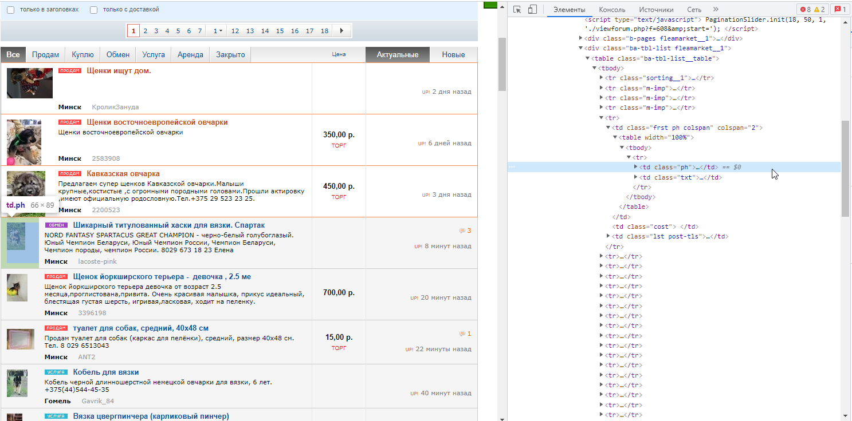Go to page 12 in pagination
This screenshot has width=852, height=421.
(x=235, y=31)
